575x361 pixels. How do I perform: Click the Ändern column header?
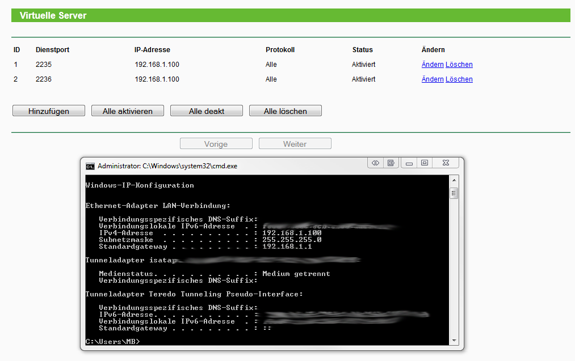pos(433,50)
